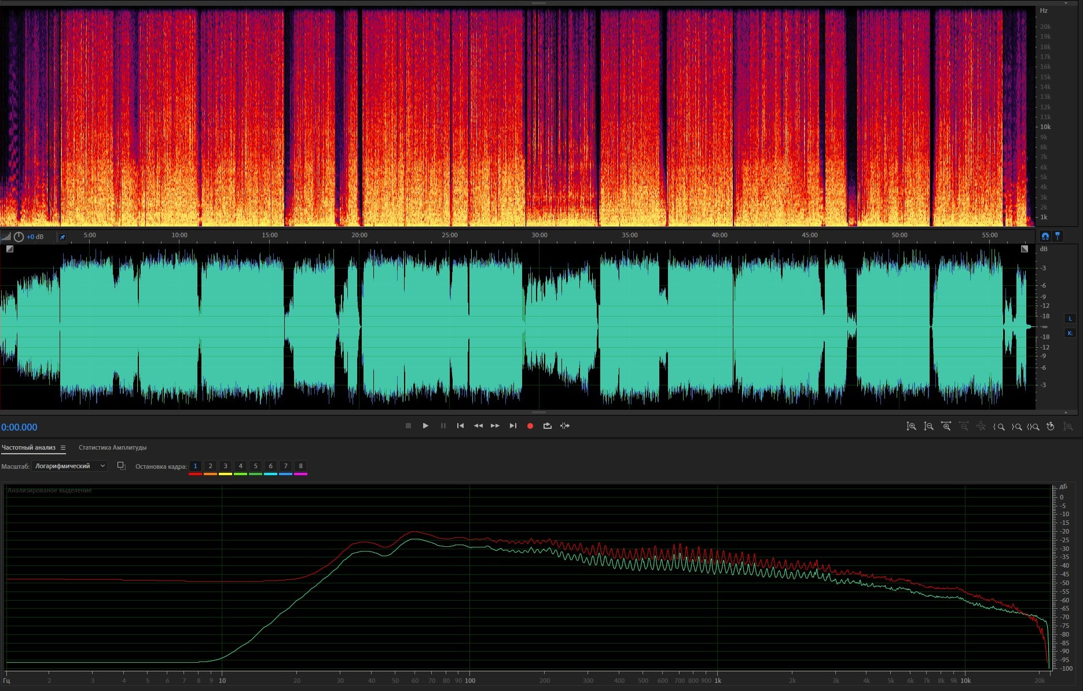Start playback with the Play button
This screenshot has height=691, width=1083.
(x=425, y=426)
